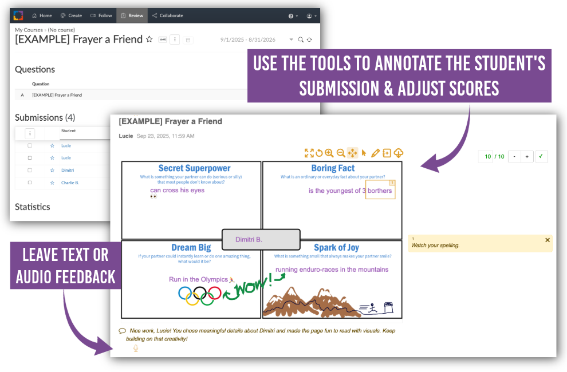This screenshot has height=372, width=567.
Task: Star the first Lucie submission
Action: tap(52, 146)
